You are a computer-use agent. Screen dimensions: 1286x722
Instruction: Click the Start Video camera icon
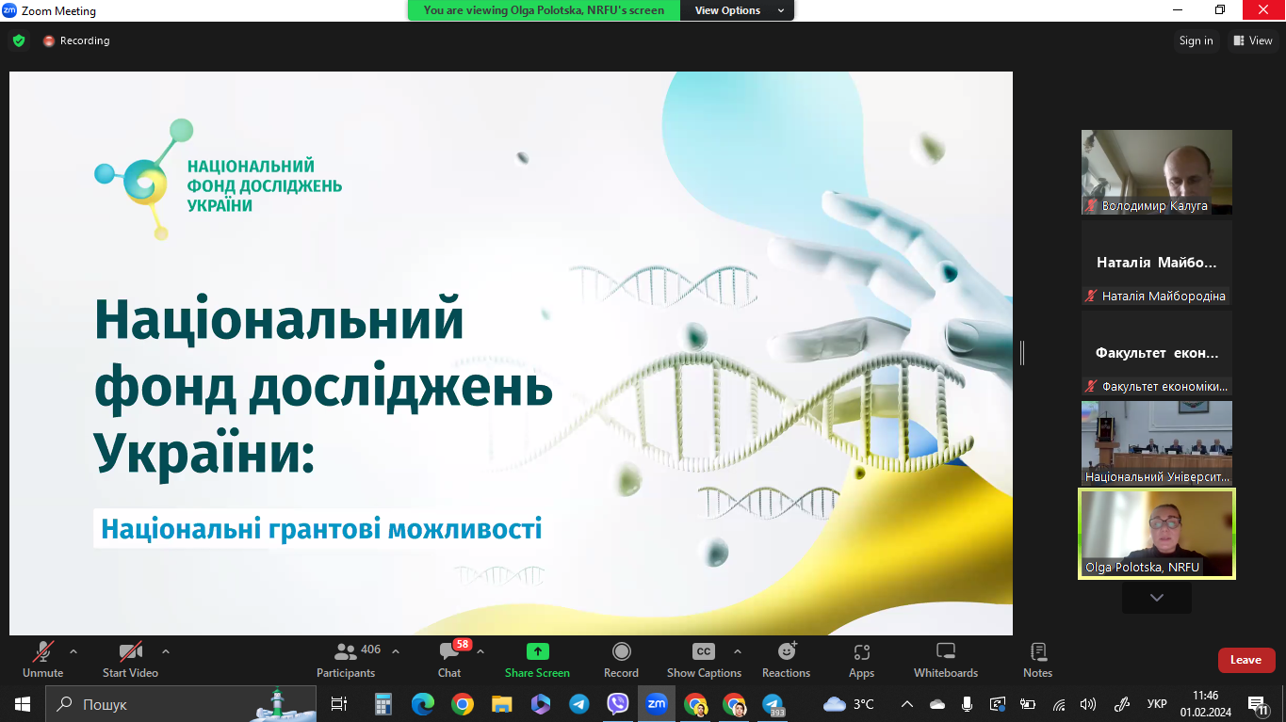click(130, 651)
